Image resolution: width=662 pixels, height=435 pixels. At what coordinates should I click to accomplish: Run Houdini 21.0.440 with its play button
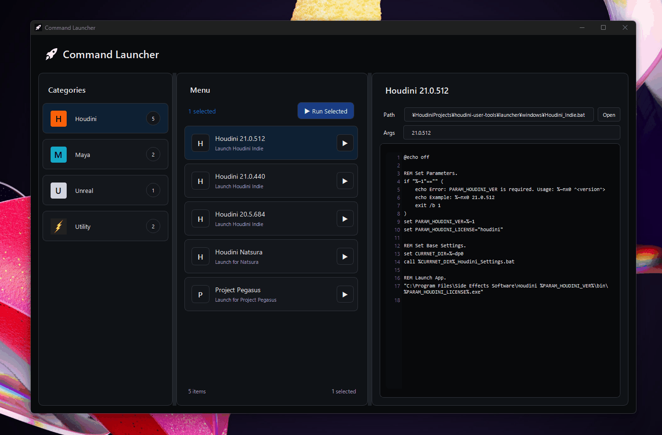click(x=345, y=181)
